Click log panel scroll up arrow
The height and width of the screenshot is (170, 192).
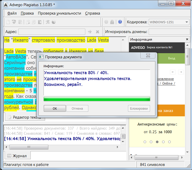123,128
